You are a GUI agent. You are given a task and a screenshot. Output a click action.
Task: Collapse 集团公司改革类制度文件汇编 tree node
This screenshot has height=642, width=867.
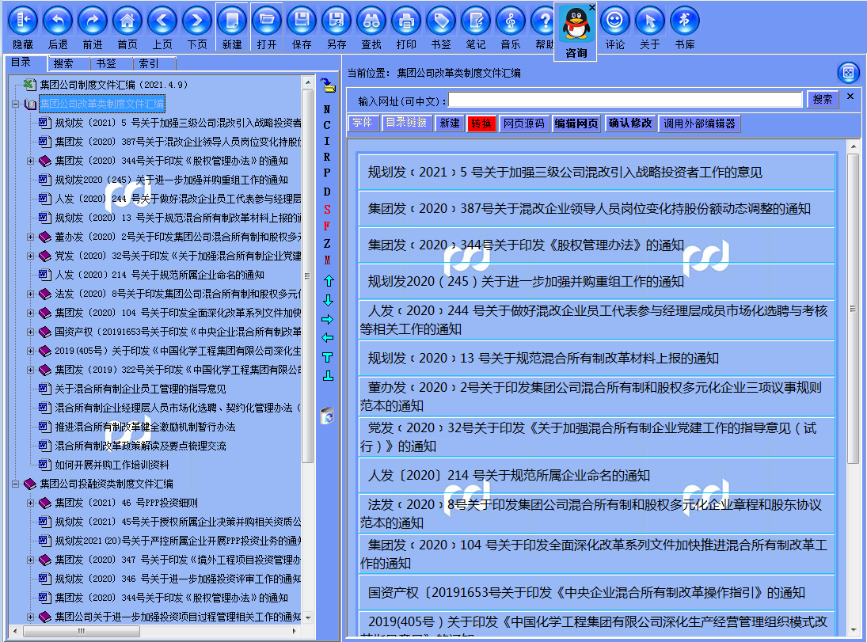[x=16, y=104]
